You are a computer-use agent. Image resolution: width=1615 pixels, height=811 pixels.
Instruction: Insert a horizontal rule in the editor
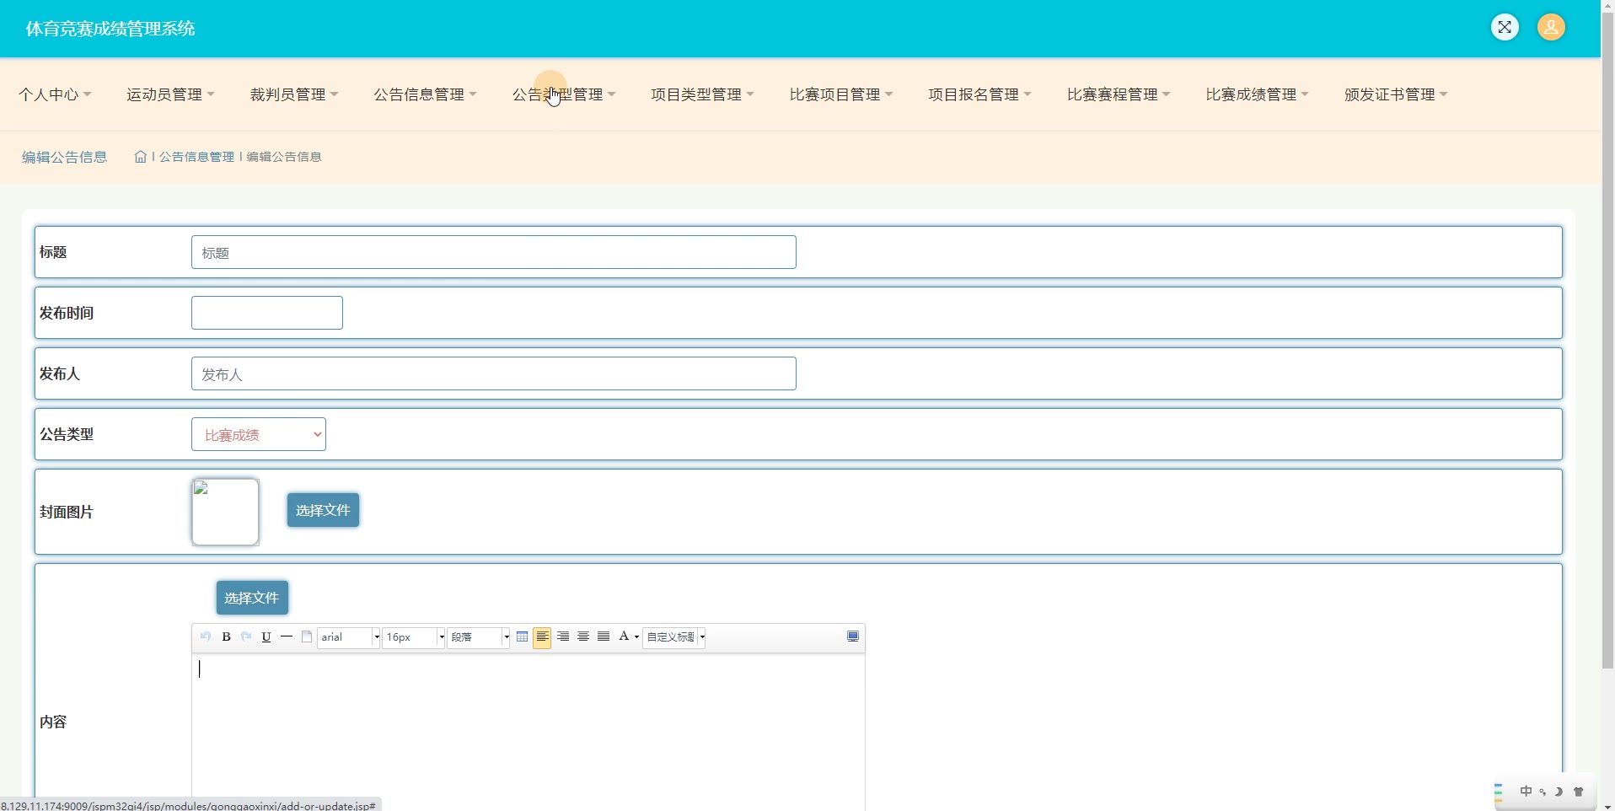(x=287, y=636)
